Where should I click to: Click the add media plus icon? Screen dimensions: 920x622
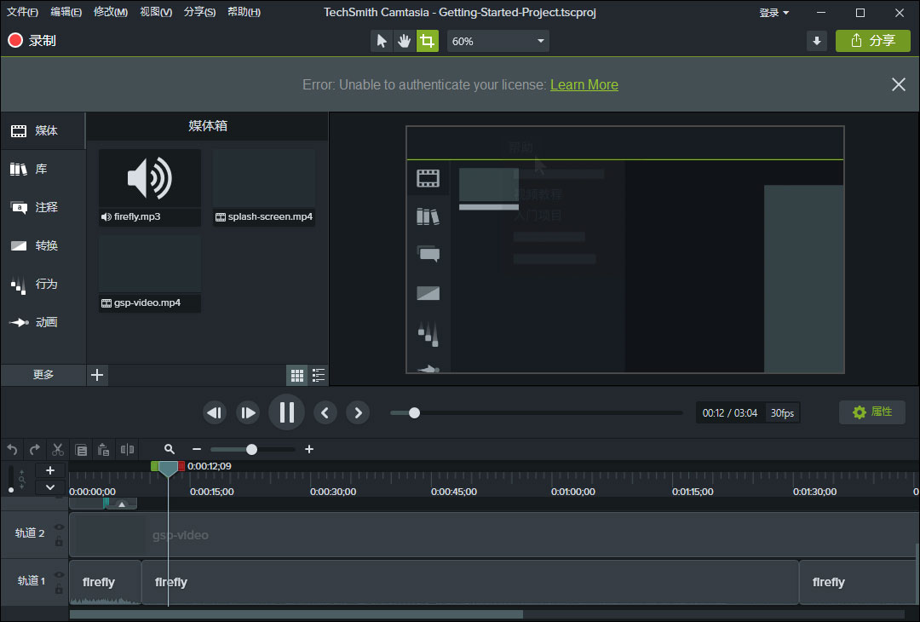point(98,375)
